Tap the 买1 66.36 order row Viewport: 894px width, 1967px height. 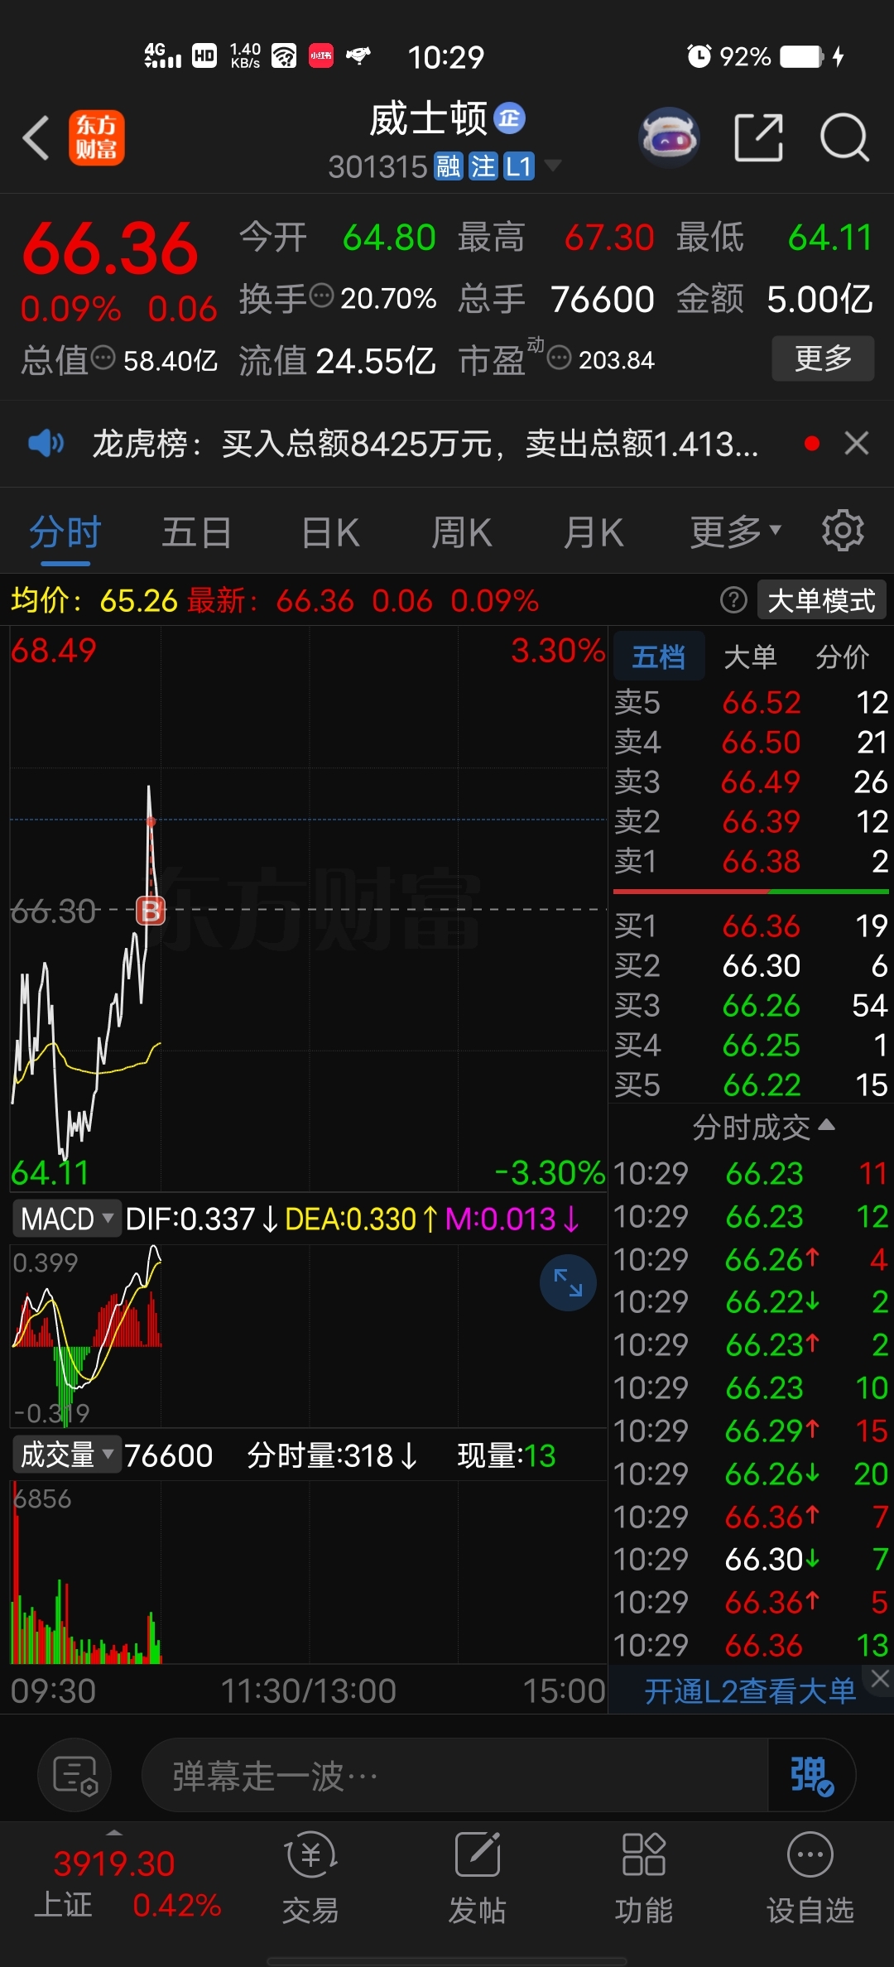(751, 925)
